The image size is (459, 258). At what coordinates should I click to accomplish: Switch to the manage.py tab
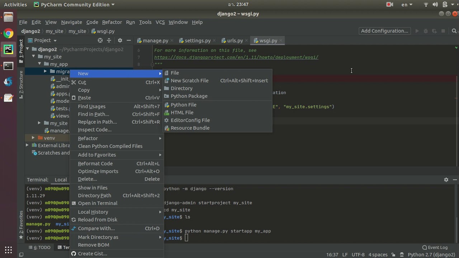155,40
